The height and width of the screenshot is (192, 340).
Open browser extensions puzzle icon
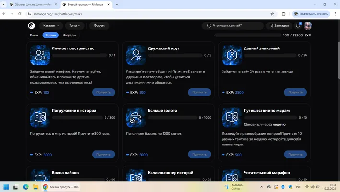click(x=283, y=14)
